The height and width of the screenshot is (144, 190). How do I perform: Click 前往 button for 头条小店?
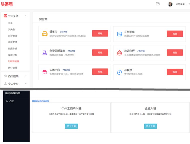100,72
